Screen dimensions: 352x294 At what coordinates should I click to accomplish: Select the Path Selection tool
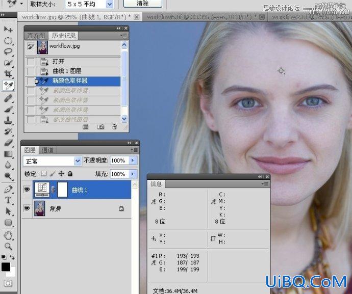8,211
